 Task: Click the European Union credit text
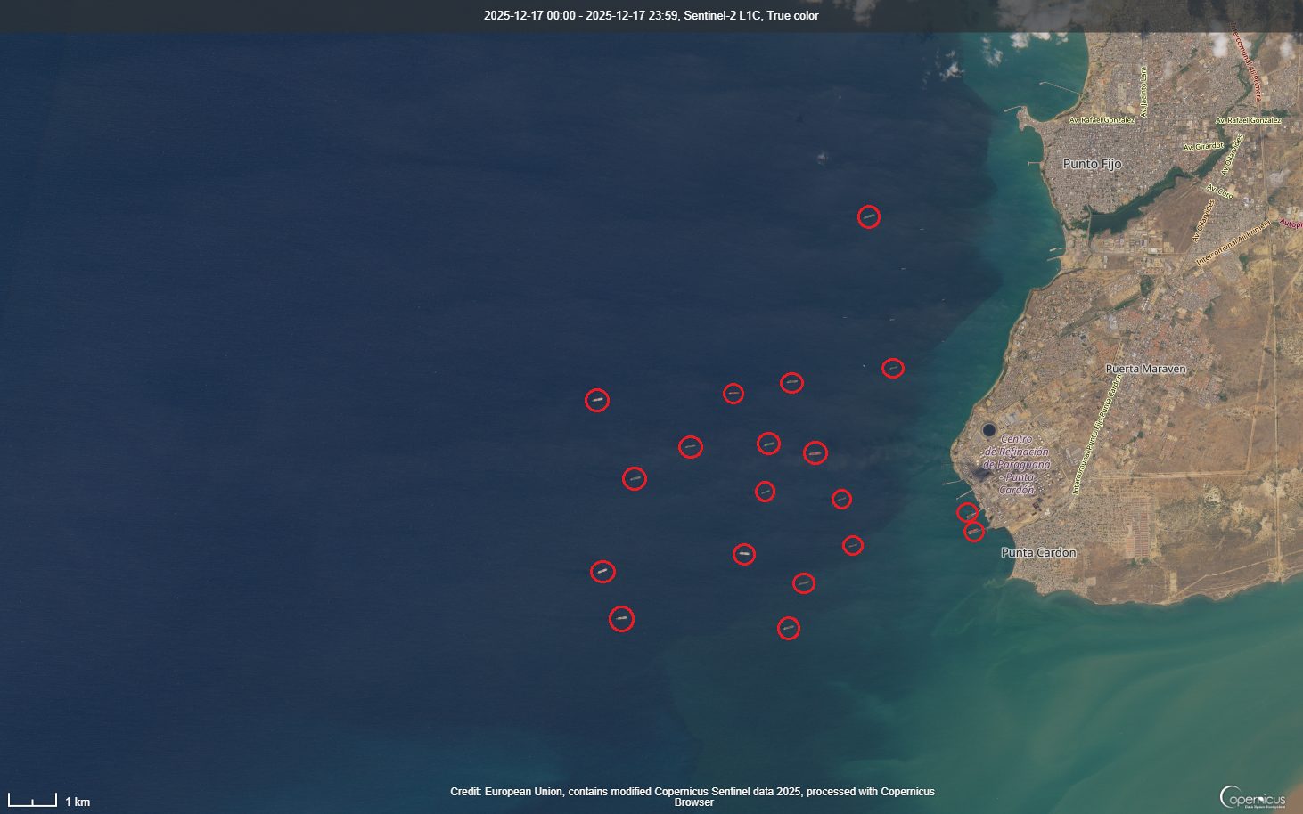coord(692,796)
